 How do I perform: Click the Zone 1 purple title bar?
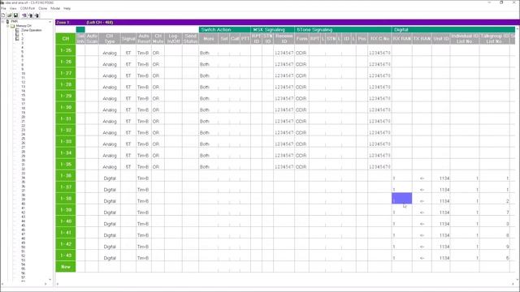288,22
